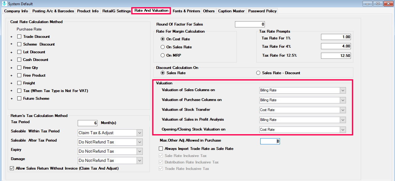Image resolution: width=395 pixels, height=181 pixels.
Task: Open the Saleable Within Tax Period dropdown
Action: [110, 133]
